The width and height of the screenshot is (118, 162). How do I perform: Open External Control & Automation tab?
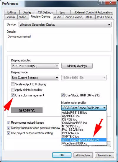[x=92, y=12]
